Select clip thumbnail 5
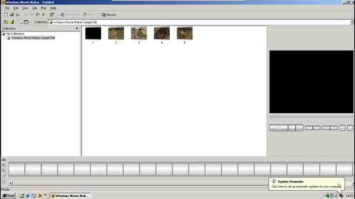This screenshot has width=355, height=199. pyautogui.click(x=185, y=33)
